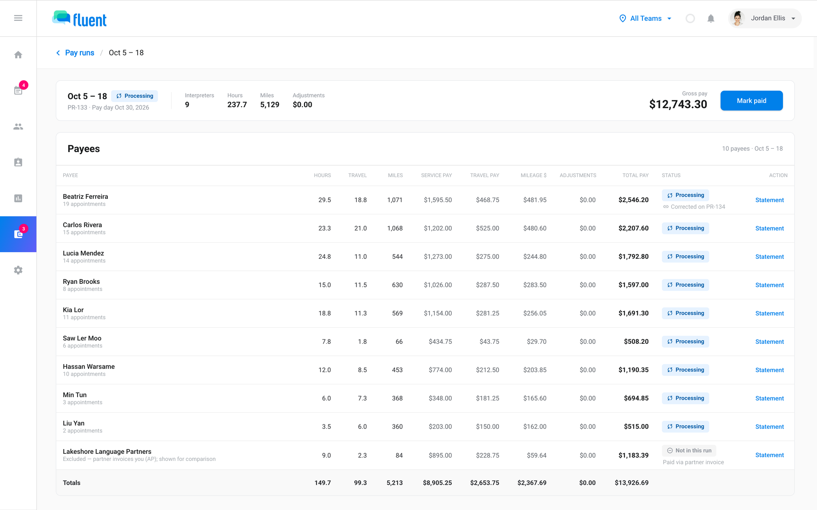Click Jordan Ellis avatar photo

pos(737,18)
